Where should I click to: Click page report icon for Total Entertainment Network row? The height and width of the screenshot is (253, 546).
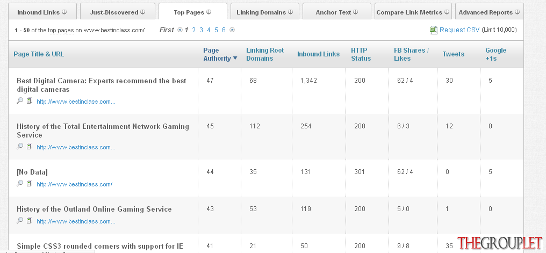coord(30,147)
